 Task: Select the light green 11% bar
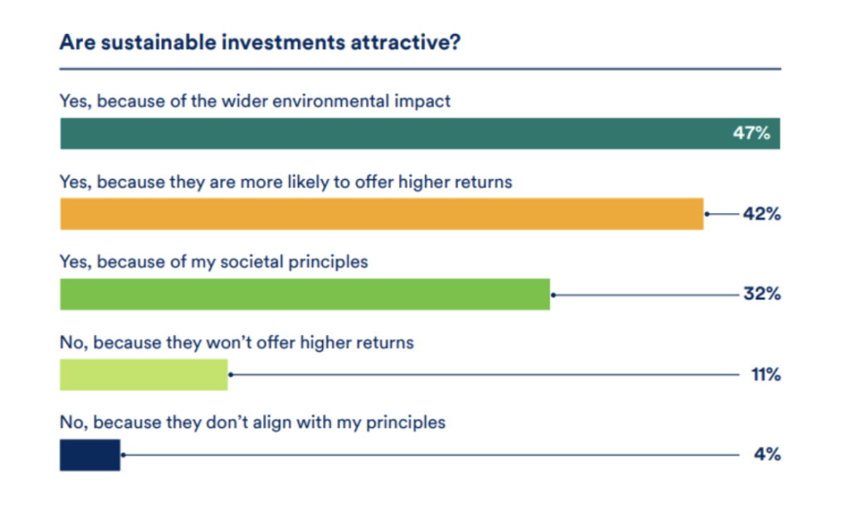click(144, 375)
